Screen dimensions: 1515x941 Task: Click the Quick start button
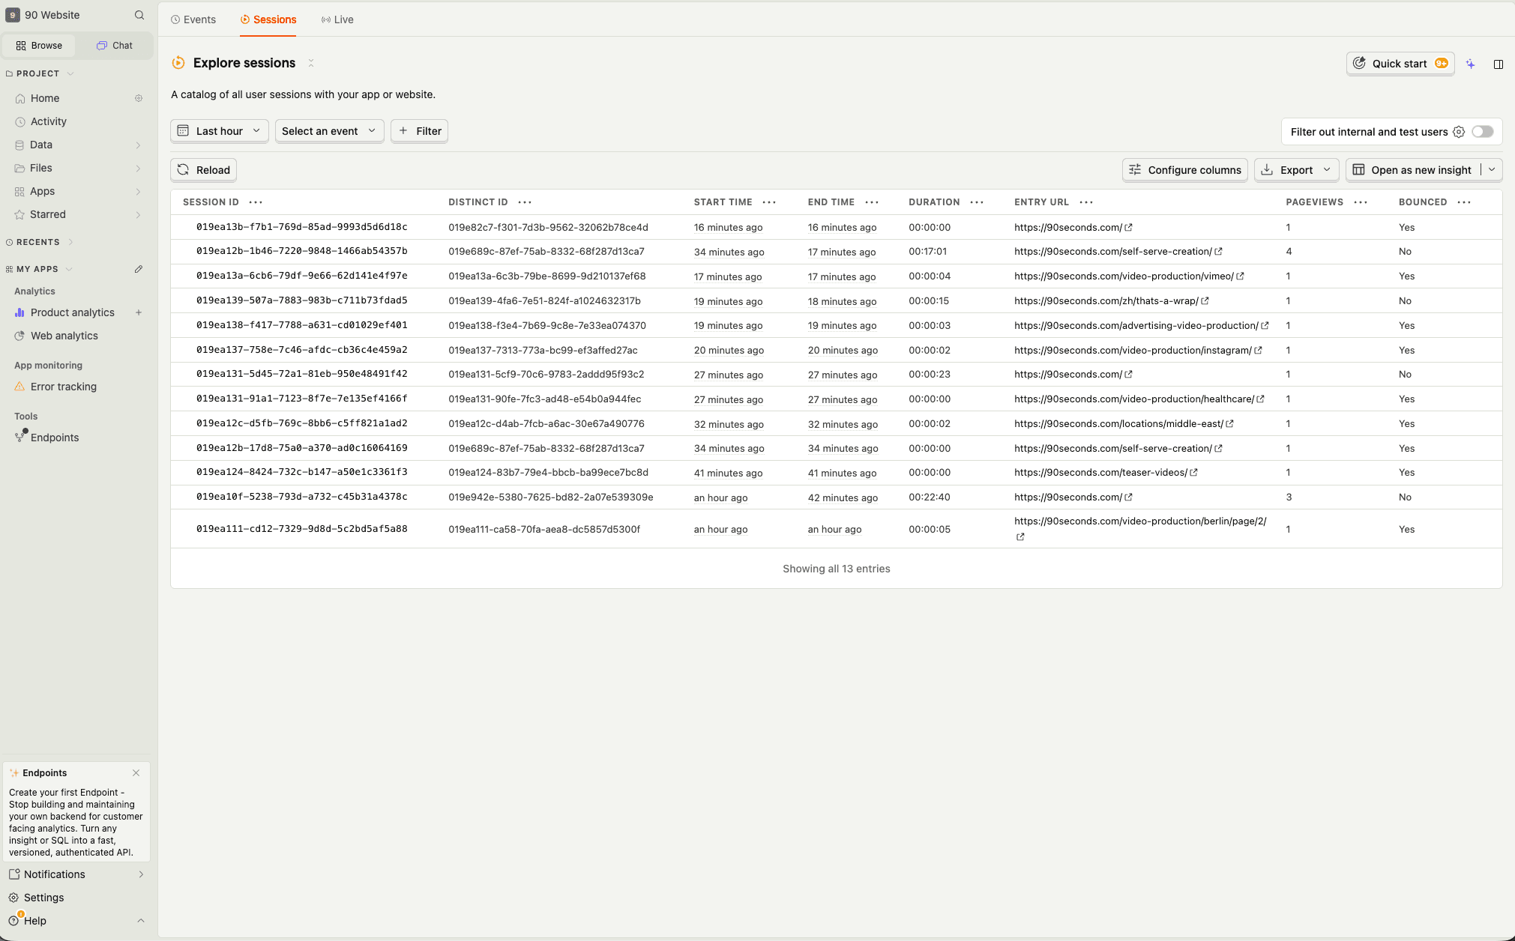point(1400,64)
